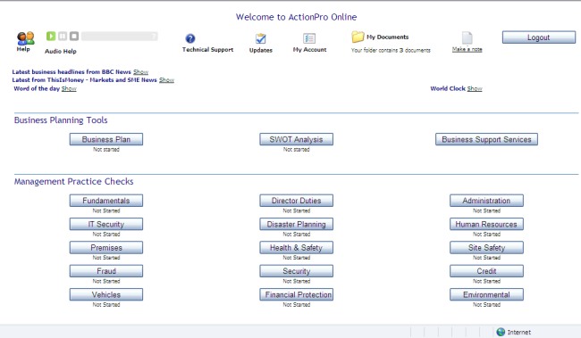This screenshot has height=338, width=581.
Task: Click the My Account label
Action: pyautogui.click(x=309, y=50)
